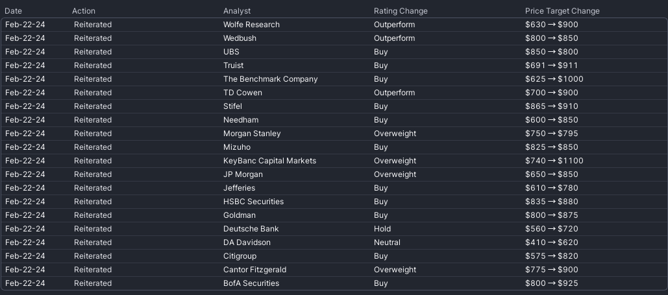668x295 pixels.
Task: Open the JP Morgan analyst entry
Action: click(243, 174)
